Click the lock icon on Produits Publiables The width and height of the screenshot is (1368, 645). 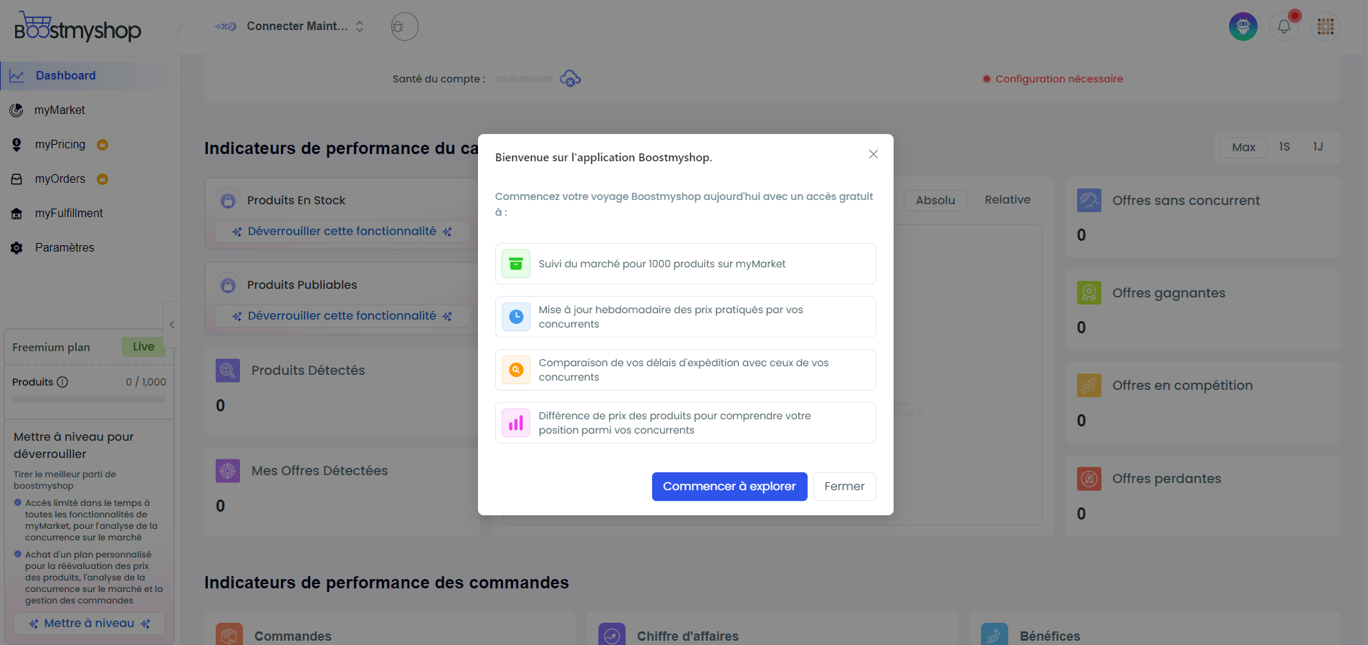point(228,285)
